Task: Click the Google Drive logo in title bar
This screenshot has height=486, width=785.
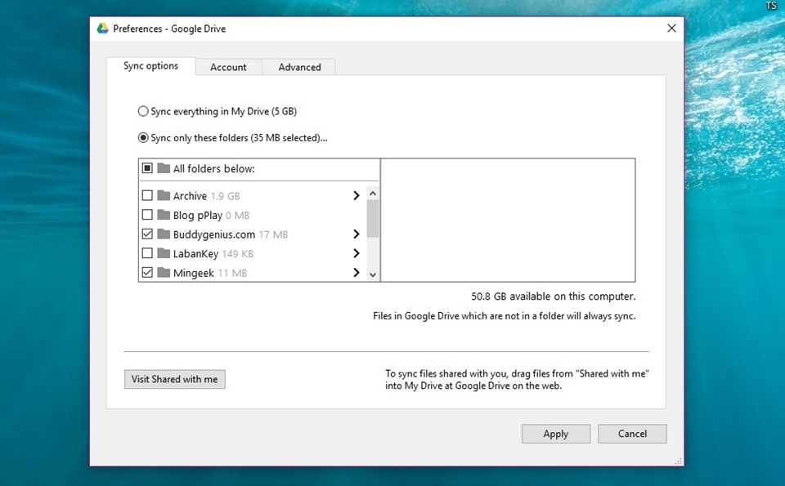Action: pos(103,29)
